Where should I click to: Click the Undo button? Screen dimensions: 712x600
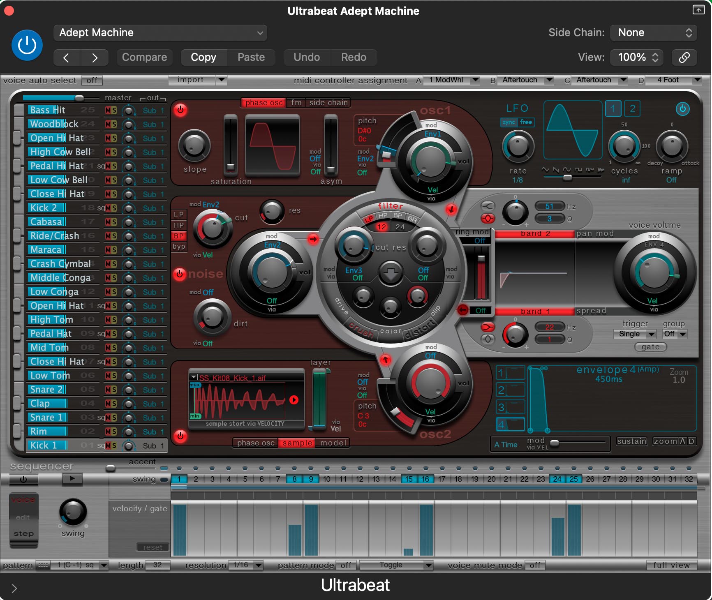point(307,58)
